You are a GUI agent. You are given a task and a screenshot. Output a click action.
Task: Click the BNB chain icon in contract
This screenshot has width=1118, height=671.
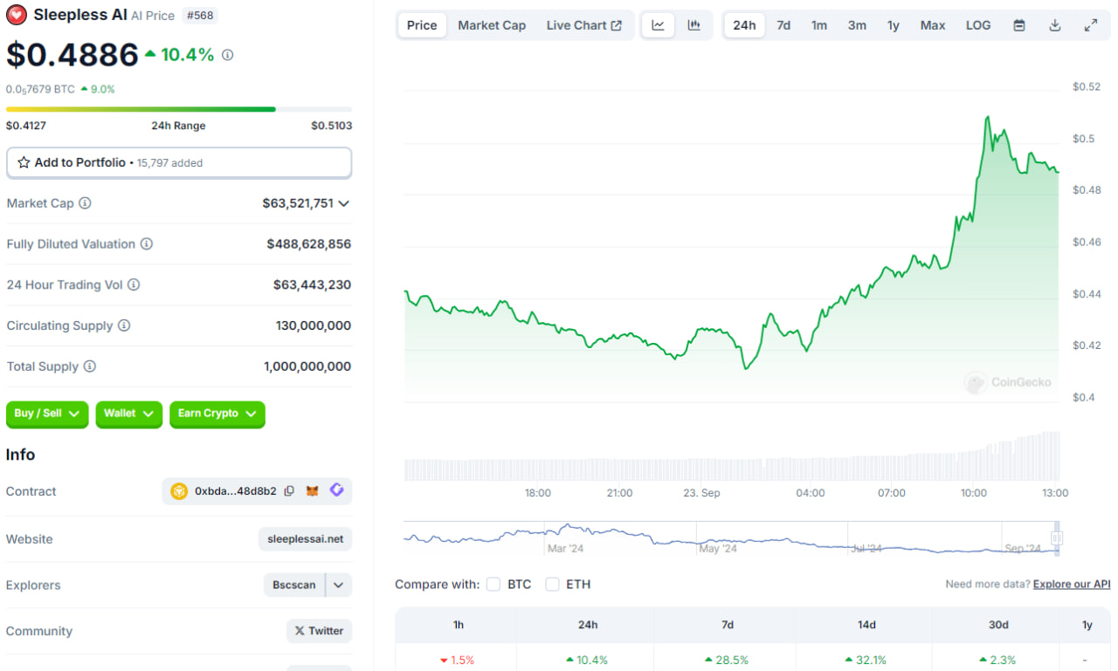tap(179, 491)
